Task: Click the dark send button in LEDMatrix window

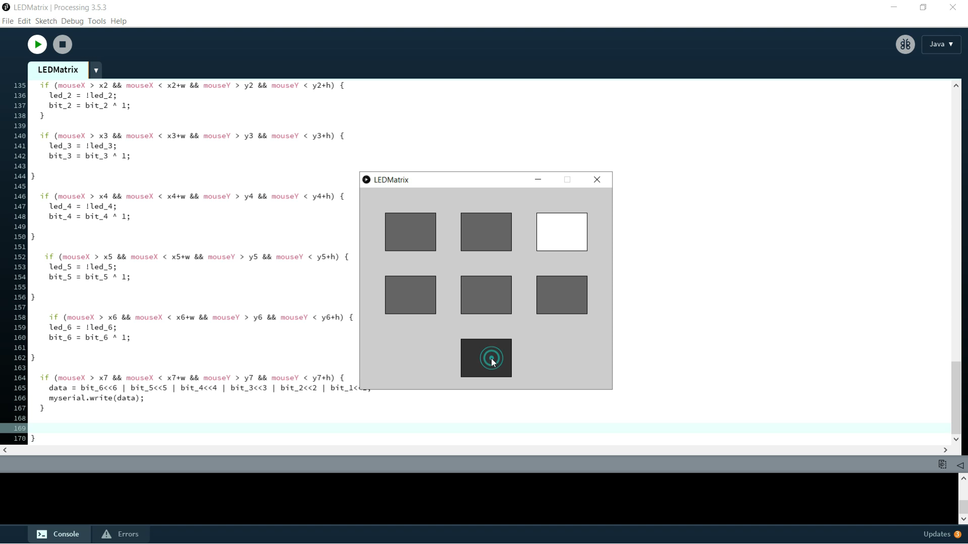Action: pos(486,358)
